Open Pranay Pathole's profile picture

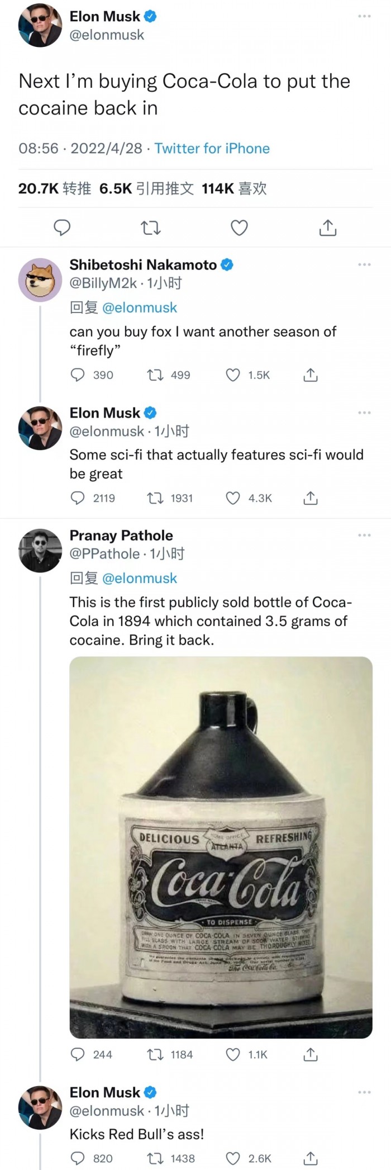tap(40, 550)
